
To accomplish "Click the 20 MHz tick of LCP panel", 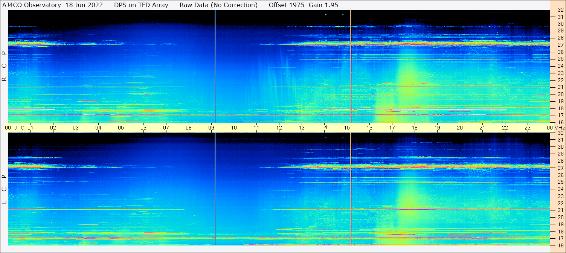I will (x=560, y=217).
